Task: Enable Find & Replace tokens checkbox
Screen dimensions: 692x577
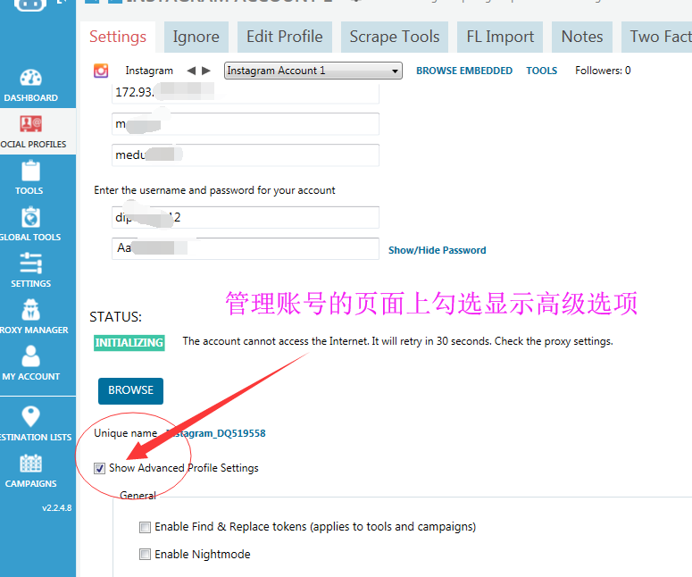Action: pos(145,527)
